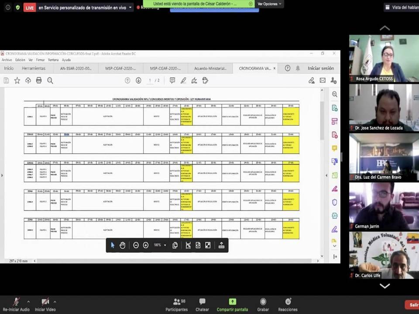Click the zoom in plus icon
The height and width of the screenshot is (314, 419).
[x=146, y=245]
